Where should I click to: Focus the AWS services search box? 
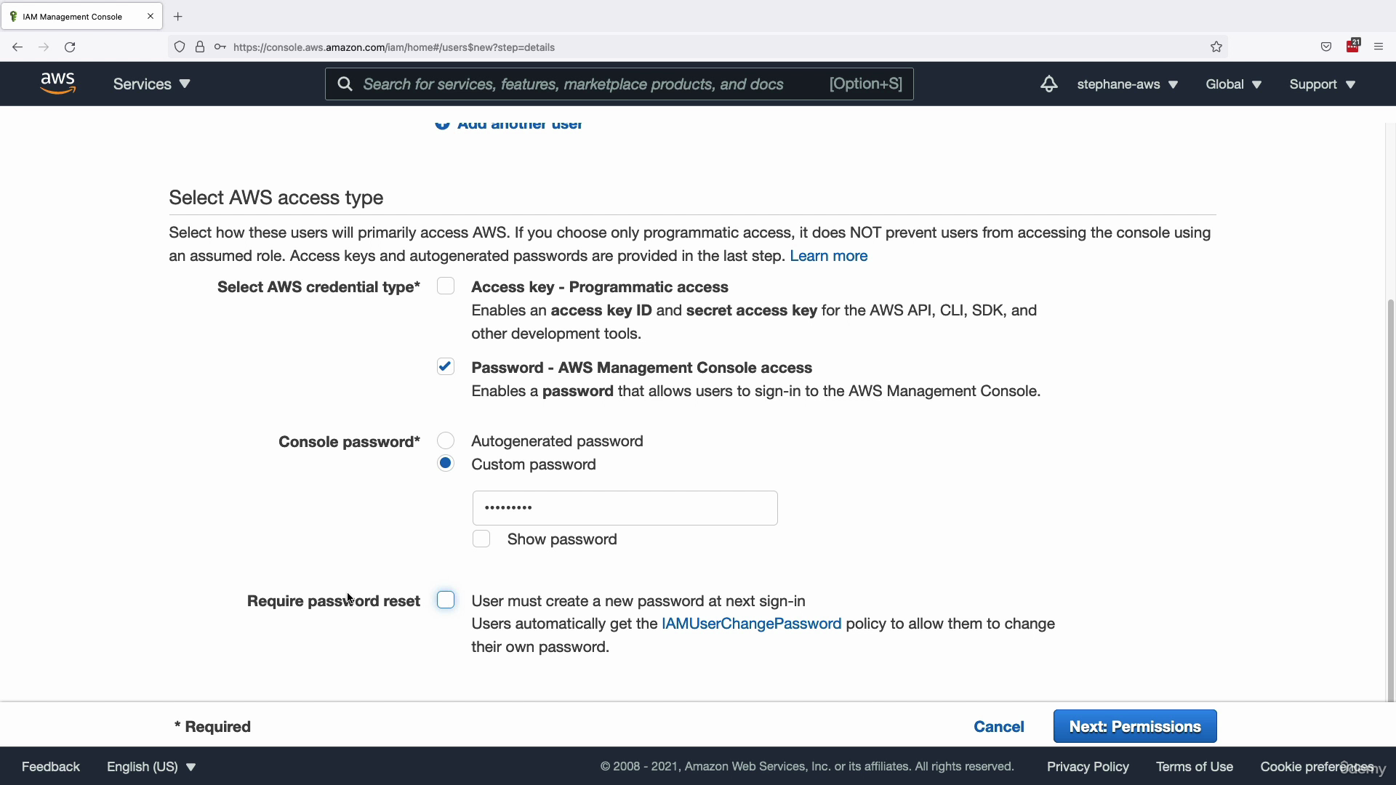[x=619, y=84]
